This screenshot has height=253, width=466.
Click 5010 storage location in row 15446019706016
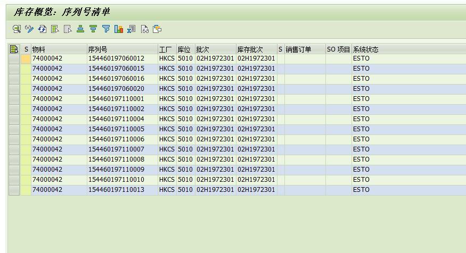pos(186,79)
